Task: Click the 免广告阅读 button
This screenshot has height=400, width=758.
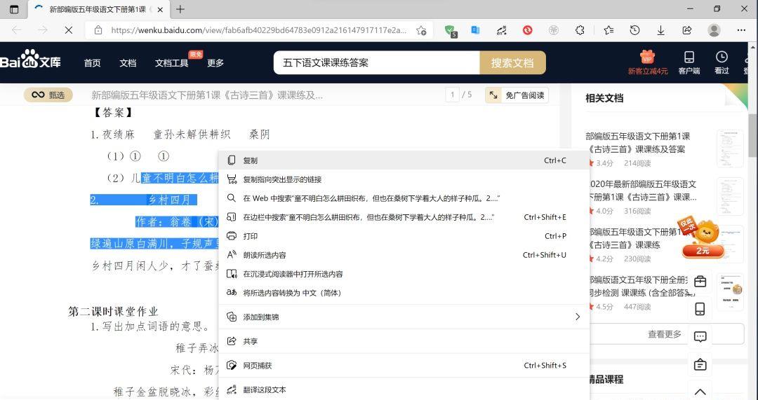Action: [517, 95]
